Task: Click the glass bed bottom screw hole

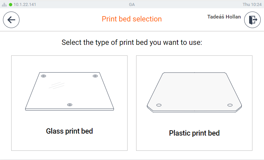Action: click(70, 105)
